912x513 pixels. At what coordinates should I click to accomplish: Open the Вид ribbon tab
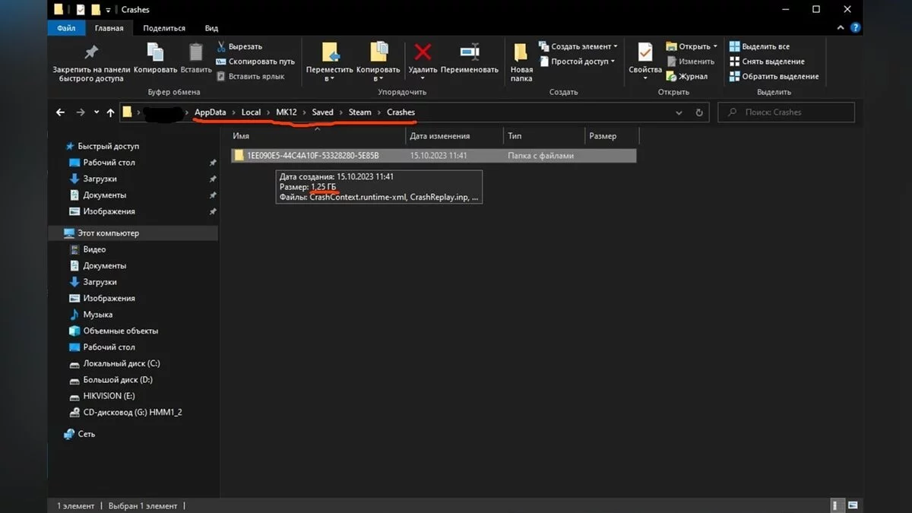tap(211, 28)
